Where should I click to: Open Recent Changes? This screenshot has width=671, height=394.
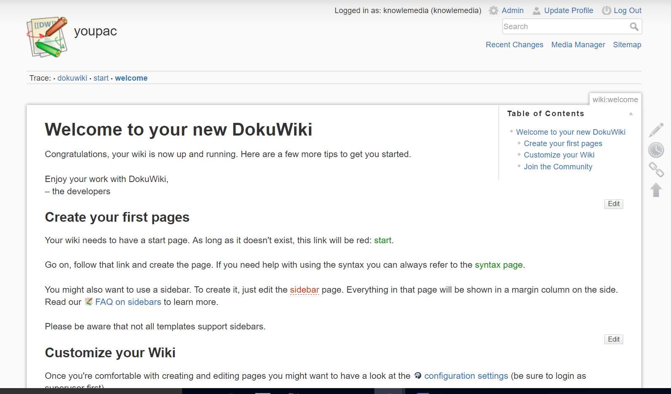click(x=514, y=45)
